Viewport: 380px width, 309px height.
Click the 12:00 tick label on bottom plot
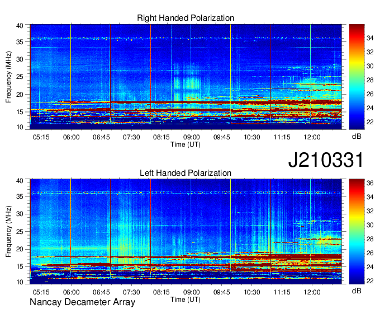click(312, 292)
